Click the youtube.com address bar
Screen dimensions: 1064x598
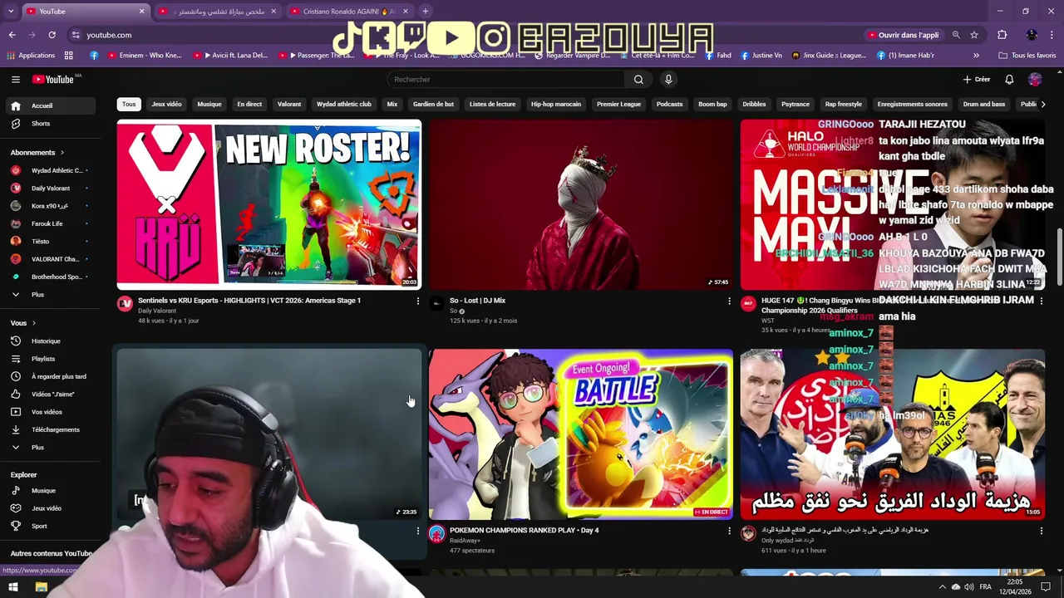[109, 35]
